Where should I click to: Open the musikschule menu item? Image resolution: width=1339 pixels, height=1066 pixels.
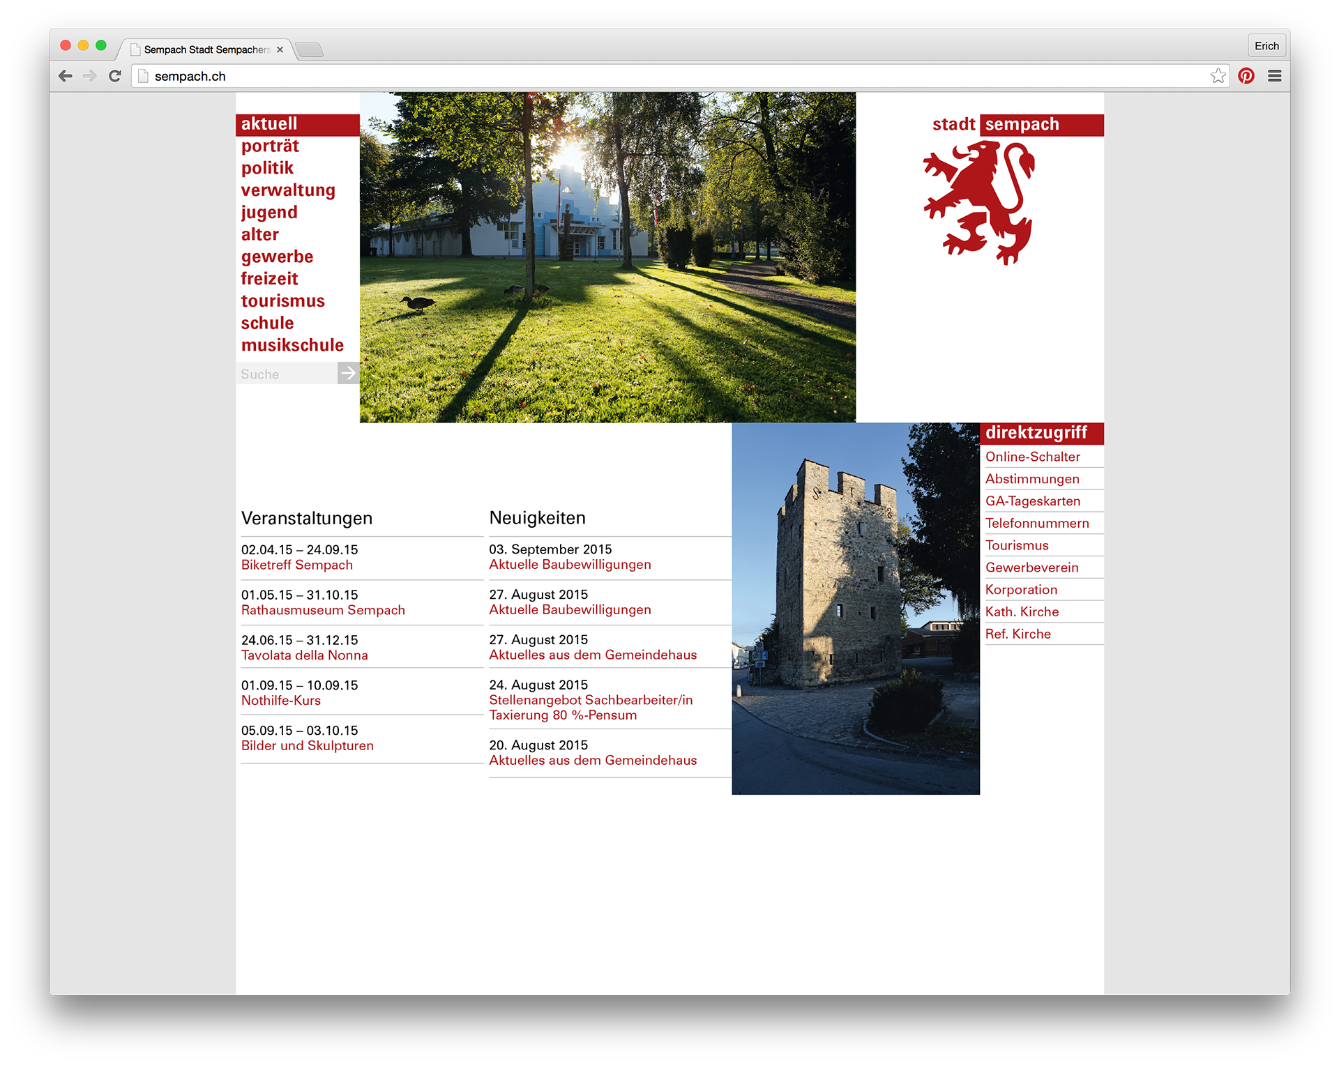tap(292, 345)
